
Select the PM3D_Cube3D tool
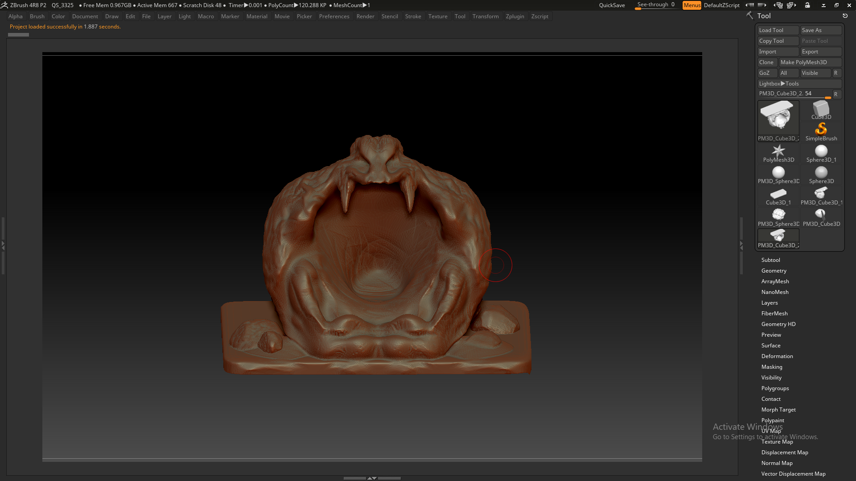[x=821, y=217]
